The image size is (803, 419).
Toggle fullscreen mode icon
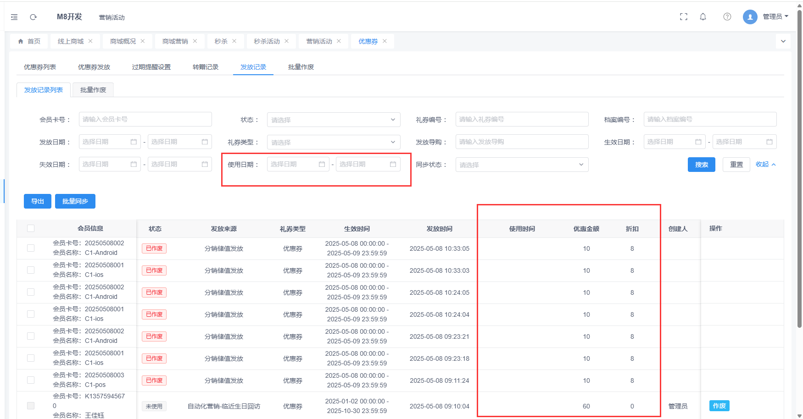pos(684,17)
